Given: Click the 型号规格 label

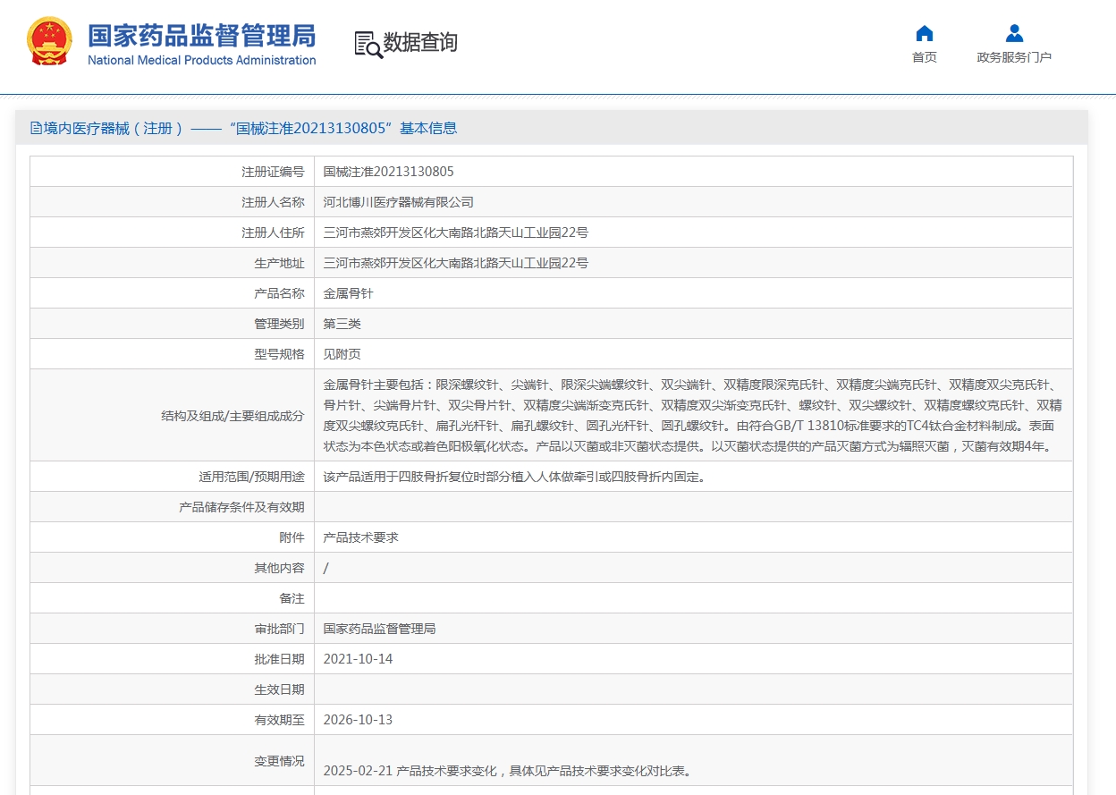Looking at the screenshot, I should [x=279, y=354].
